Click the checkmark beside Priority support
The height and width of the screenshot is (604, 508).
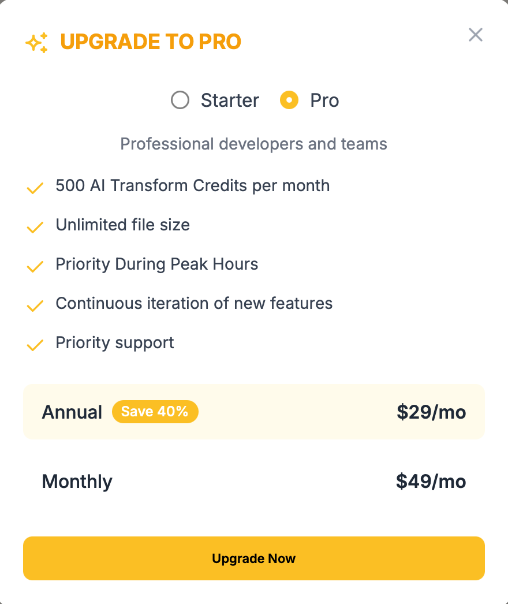click(x=35, y=345)
